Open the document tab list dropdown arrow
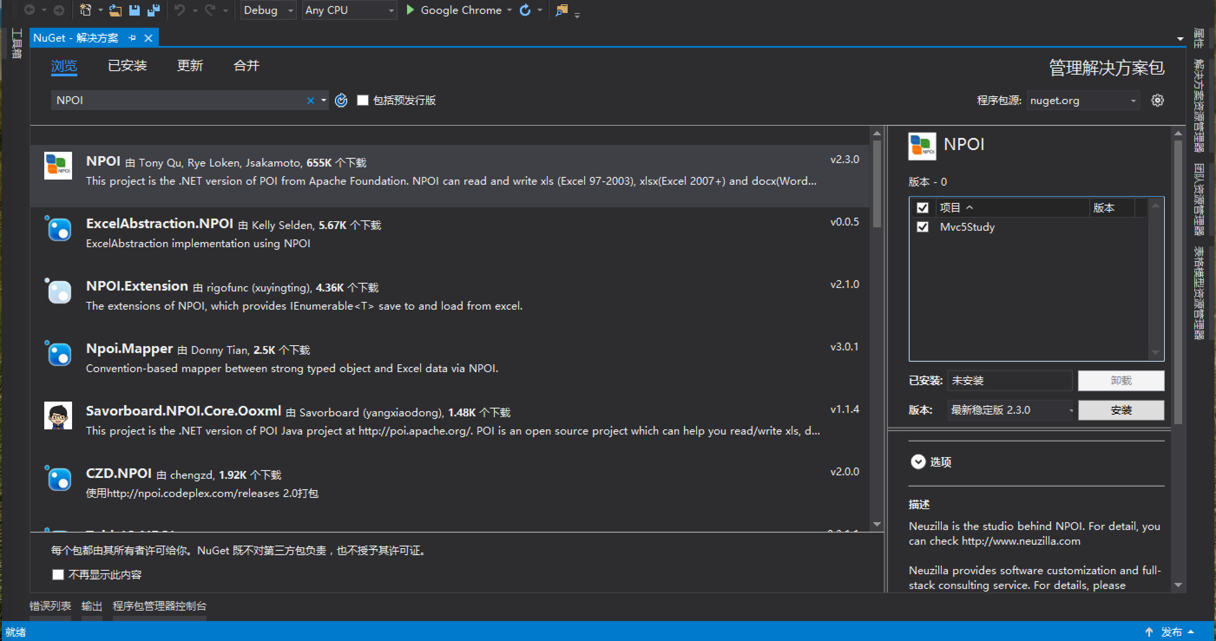This screenshot has width=1216, height=641. [x=1180, y=39]
